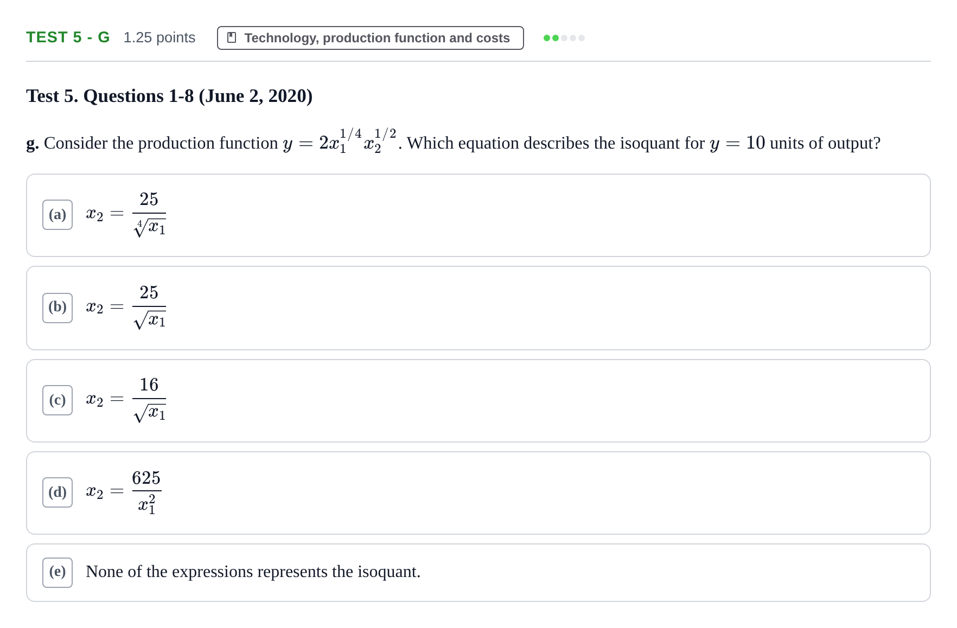Click 'None of the expressions represents the isoquant.' text

[253, 572]
